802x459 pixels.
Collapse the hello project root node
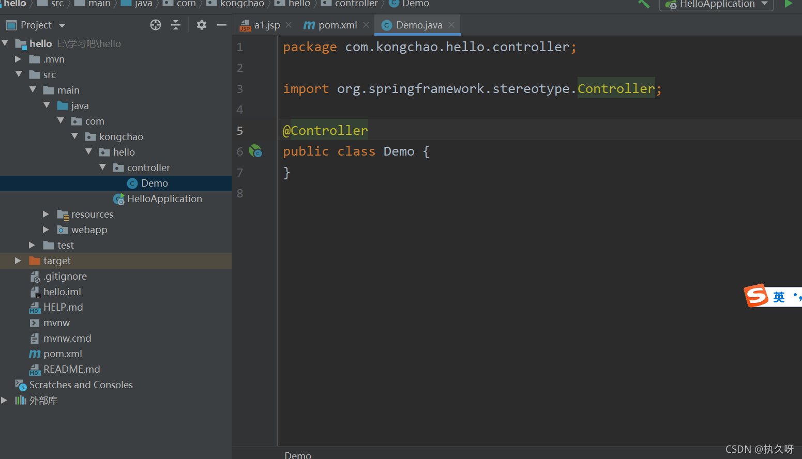pyautogui.click(x=5, y=43)
